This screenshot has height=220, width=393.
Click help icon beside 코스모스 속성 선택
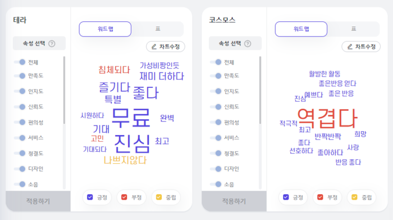248,44
